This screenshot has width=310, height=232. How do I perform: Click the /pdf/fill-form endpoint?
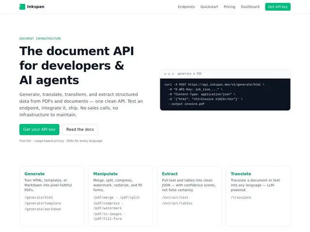click(x=108, y=218)
